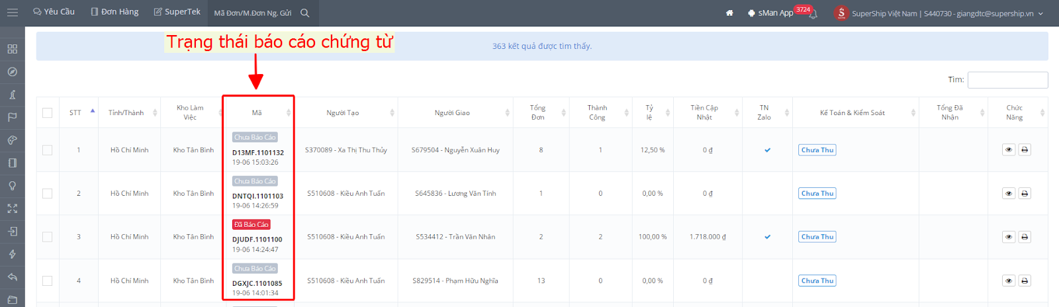Image resolution: width=1059 pixels, height=307 pixels.
Task: Open the Đơn Hàng menu
Action: pyautogui.click(x=115, y=12)
